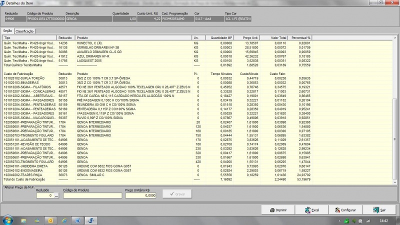Click the Preço Unitário R$ input field
This screenshot has width=400, height=225.
click(140, 195)
